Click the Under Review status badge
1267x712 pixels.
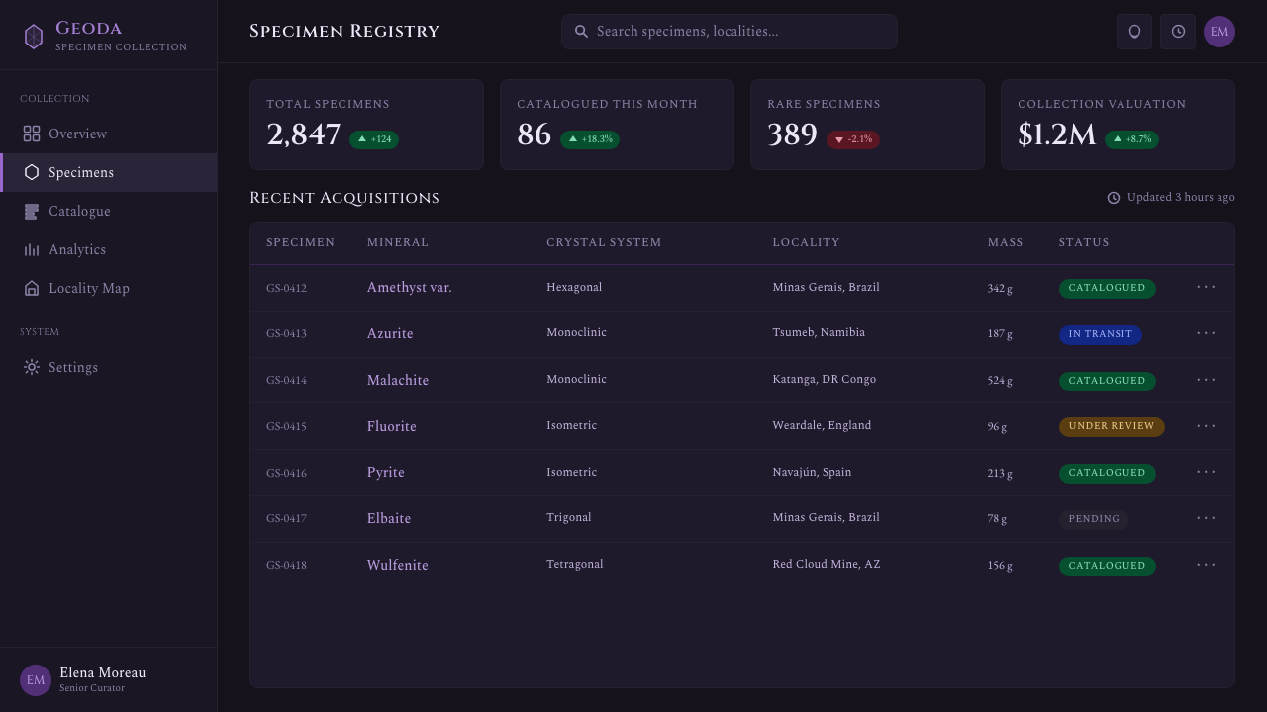click(1112, 426)
